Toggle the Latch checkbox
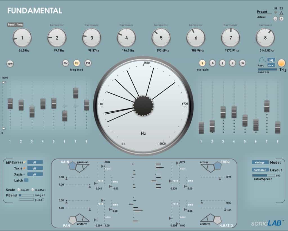This screenshot has width=288, height=231. point(26,180)
